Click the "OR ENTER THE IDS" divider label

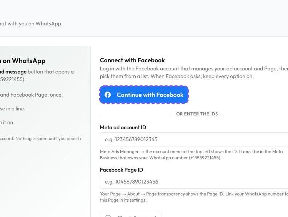[197, 114]
